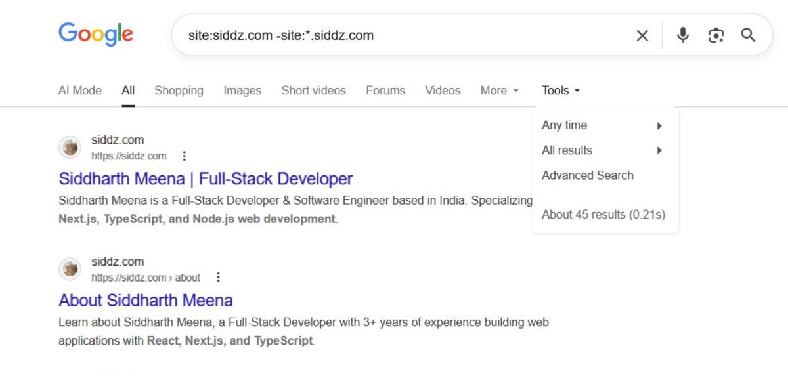Open the Images tab
The width and height of the screenshot is (788, 376).
[x=242, y=91]
